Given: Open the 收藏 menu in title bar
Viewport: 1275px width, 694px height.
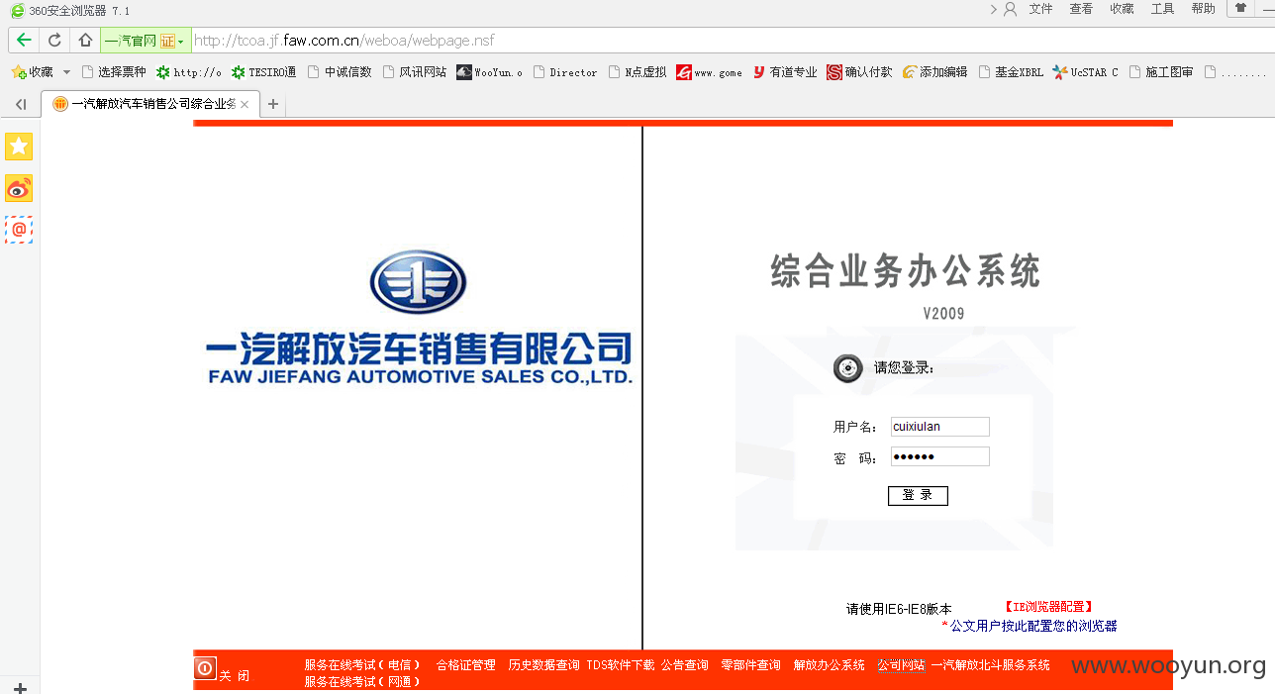Looking at the screenshot, I should click(1122, 9).
